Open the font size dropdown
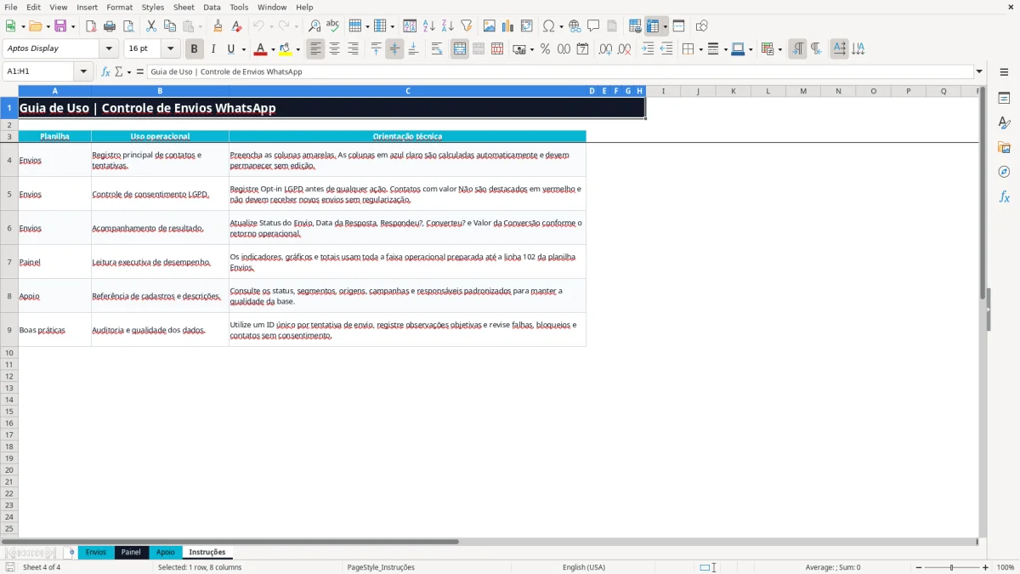This screenshot has width=1020, height=574. [170, 49]
